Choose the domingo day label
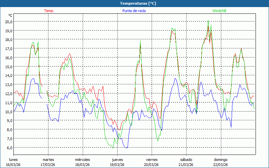Viewport: 269px width, 168px height. coord(221,160)
